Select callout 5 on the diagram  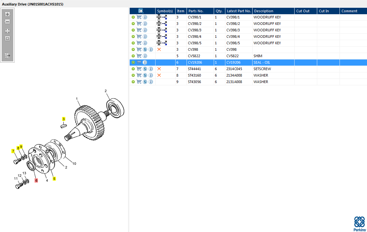(54, 179)
